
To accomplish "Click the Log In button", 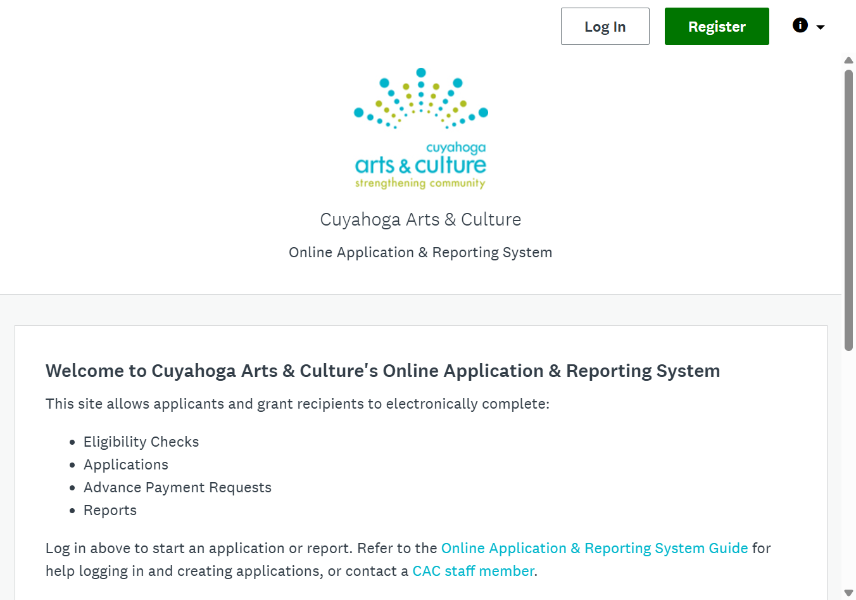I will pyautogui.click(x=605, y=27).
